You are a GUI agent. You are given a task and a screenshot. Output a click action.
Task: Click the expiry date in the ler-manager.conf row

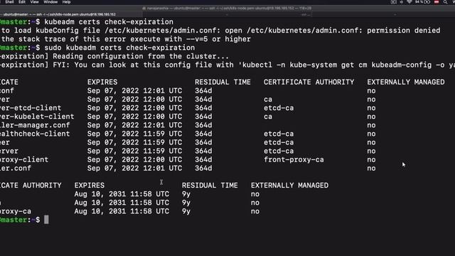point(134,125)
